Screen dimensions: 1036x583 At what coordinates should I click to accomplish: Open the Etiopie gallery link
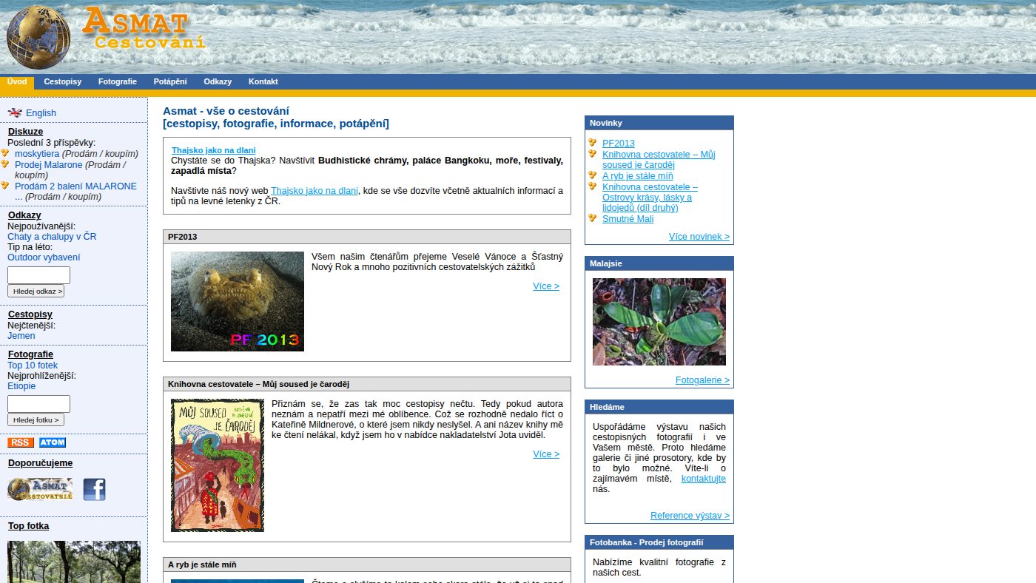click(21, 386)
